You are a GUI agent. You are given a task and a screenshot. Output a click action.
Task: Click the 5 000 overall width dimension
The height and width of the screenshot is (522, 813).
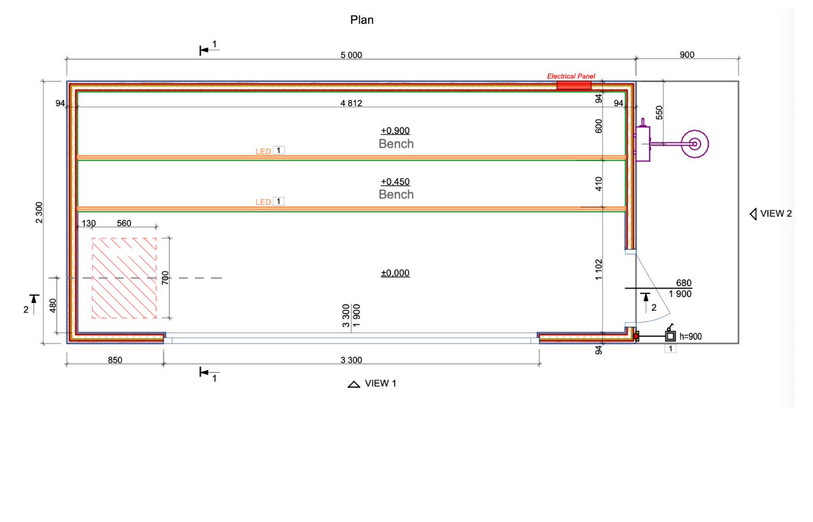click(351, 55)
